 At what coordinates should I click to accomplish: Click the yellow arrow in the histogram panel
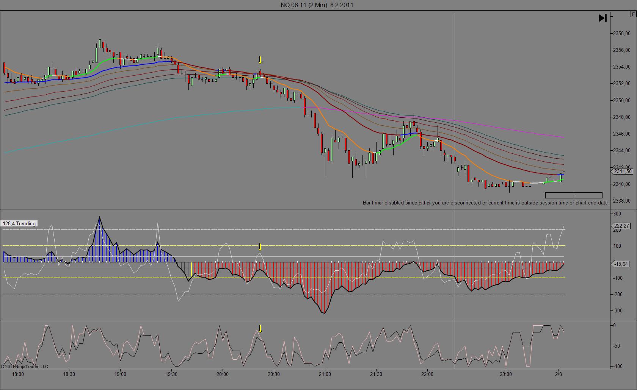(260, 247)
